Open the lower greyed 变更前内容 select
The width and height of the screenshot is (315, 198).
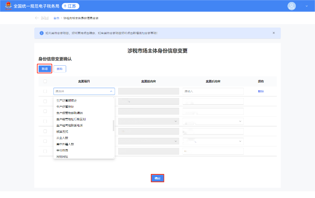click(x=148, y=141)
